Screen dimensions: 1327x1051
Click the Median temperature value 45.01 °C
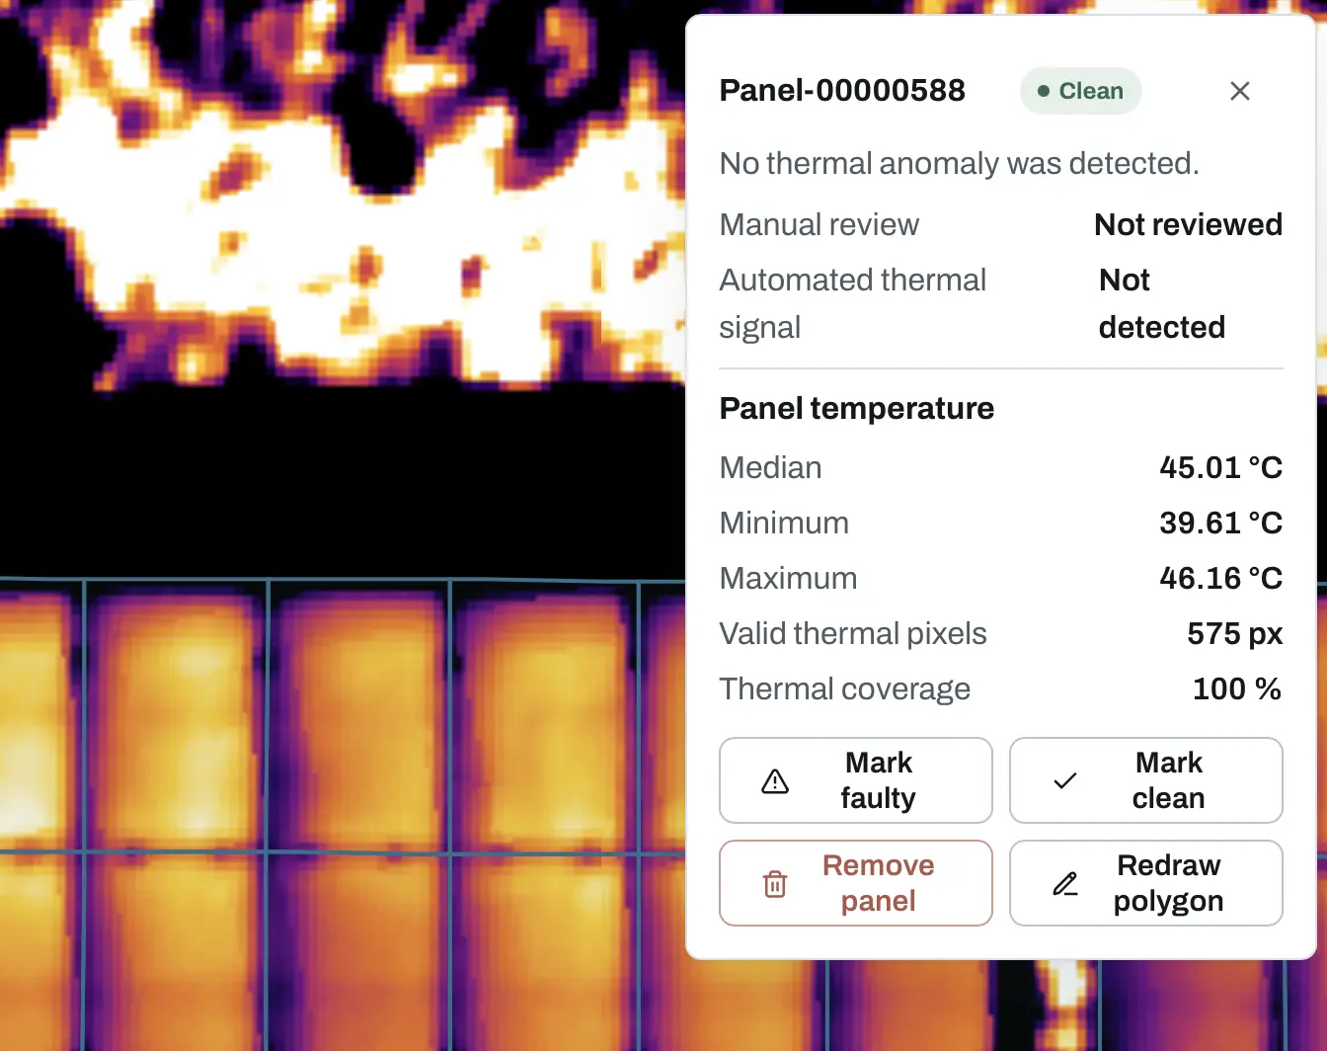tap(1220, 467)
